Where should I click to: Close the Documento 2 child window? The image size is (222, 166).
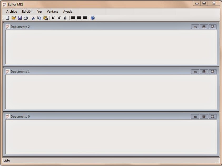pyautogui.click(x=213, y=27)
